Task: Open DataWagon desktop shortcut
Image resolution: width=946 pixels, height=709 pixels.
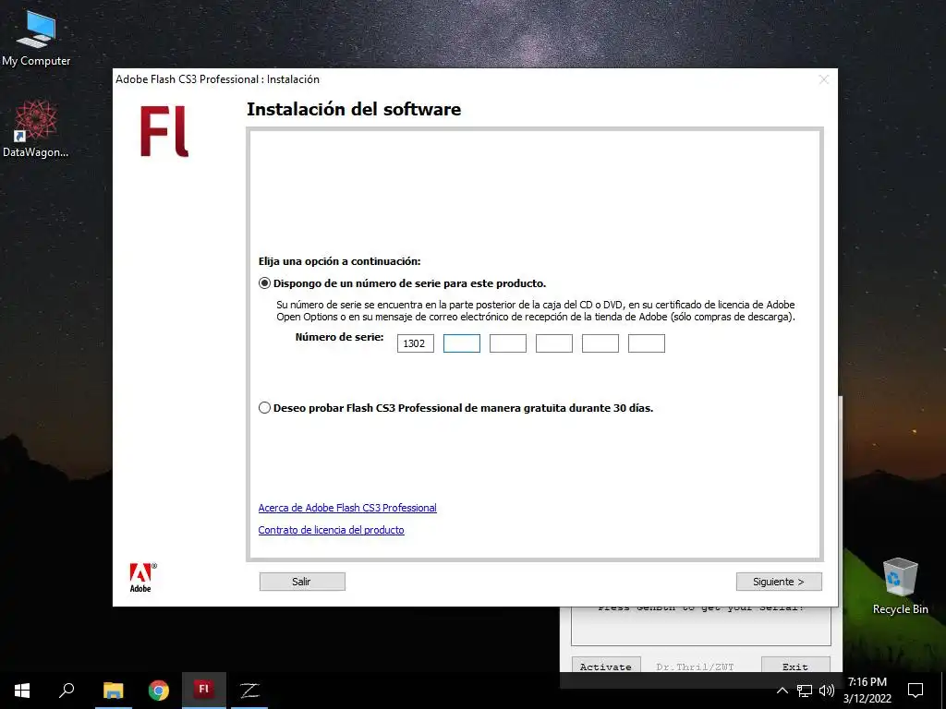Action: pos(36,128)
